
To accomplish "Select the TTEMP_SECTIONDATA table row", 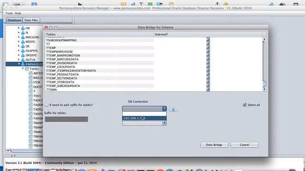I will tap(100, 78).
